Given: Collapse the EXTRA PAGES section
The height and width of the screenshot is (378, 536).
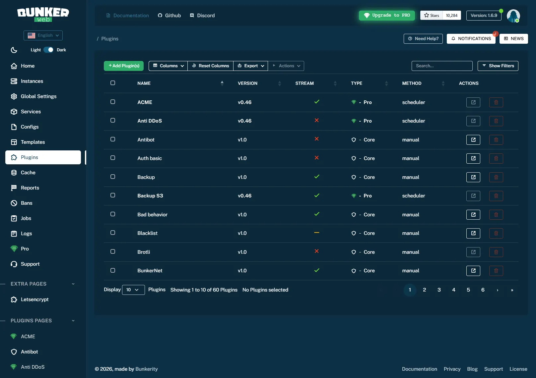Looking at the screenshot, I should pos(73,284).
